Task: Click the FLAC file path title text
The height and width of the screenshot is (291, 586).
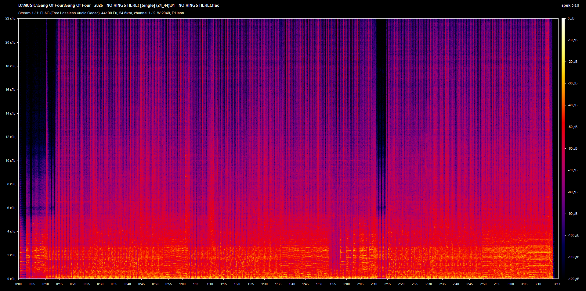Action: tap(118, 5)
